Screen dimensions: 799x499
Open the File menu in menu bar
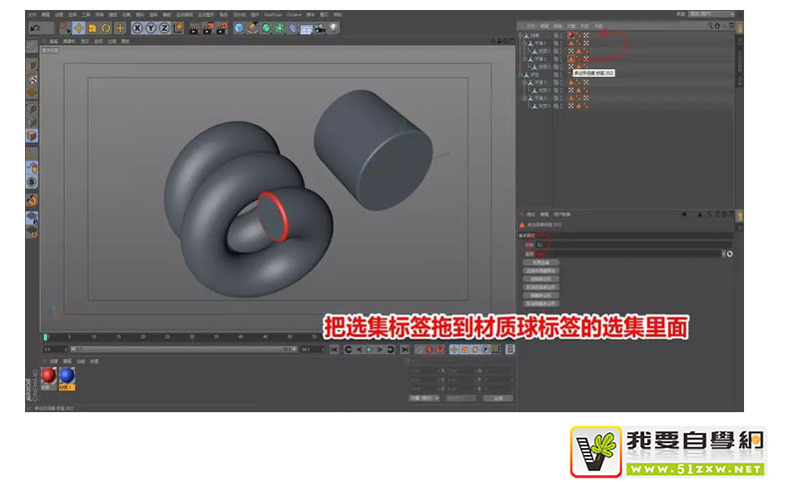32,16
